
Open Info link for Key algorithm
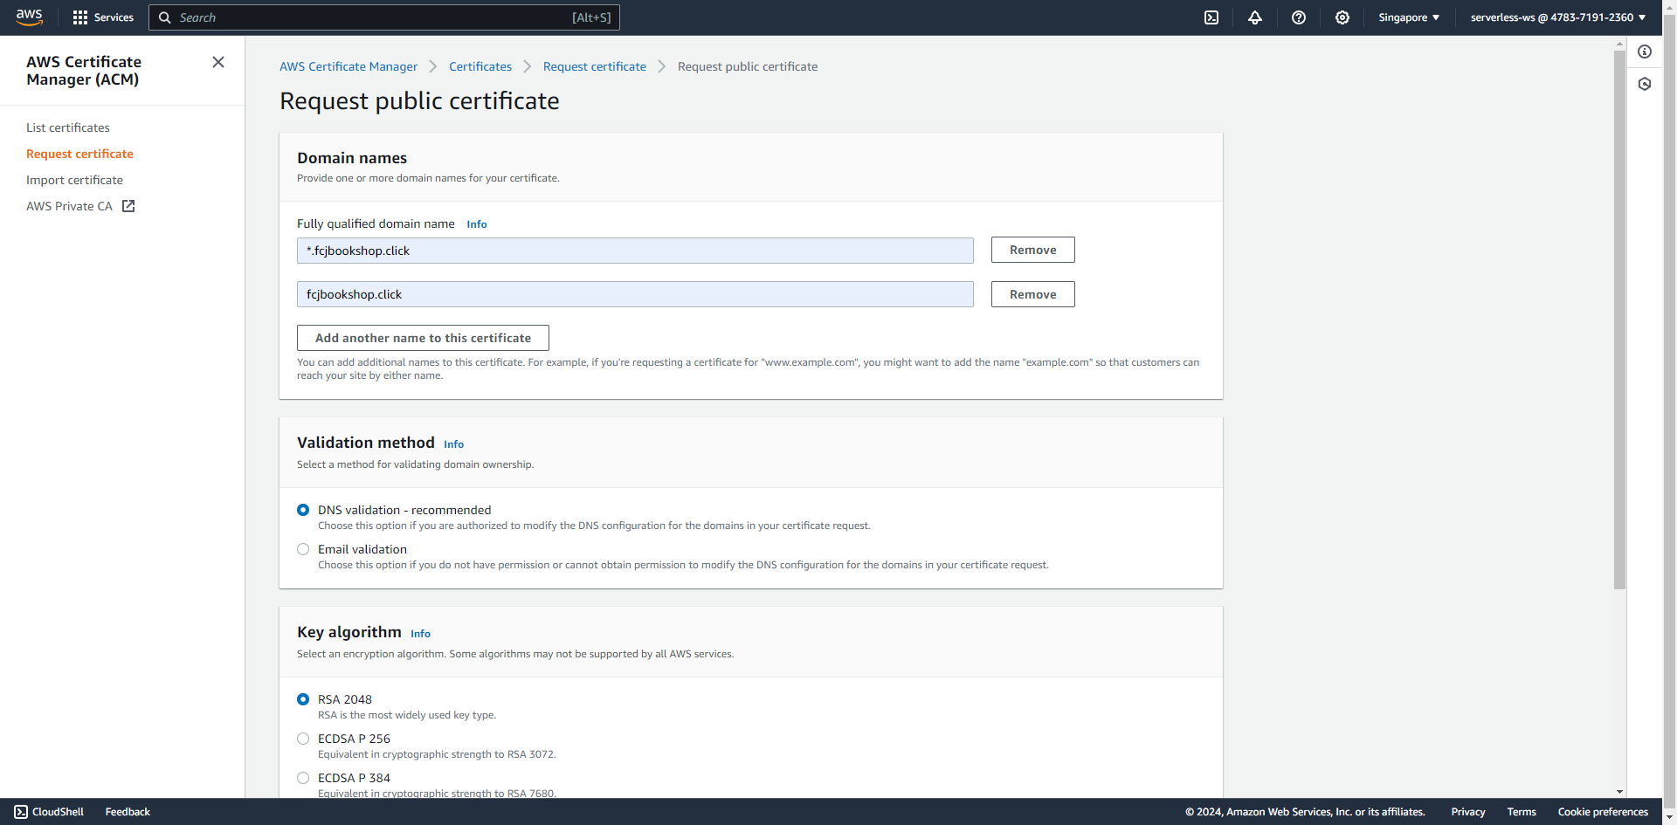420,634
